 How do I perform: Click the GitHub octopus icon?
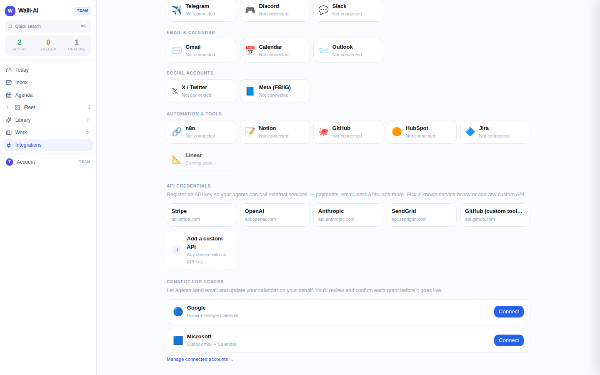pyautogui.click(x=323, y=132)
